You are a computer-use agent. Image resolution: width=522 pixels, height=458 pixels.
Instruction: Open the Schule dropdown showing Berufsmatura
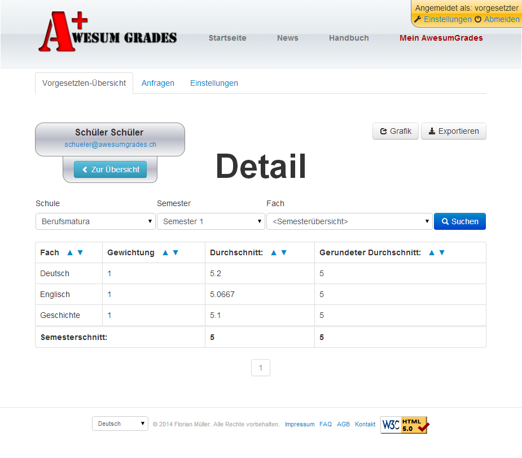point(95,221)
